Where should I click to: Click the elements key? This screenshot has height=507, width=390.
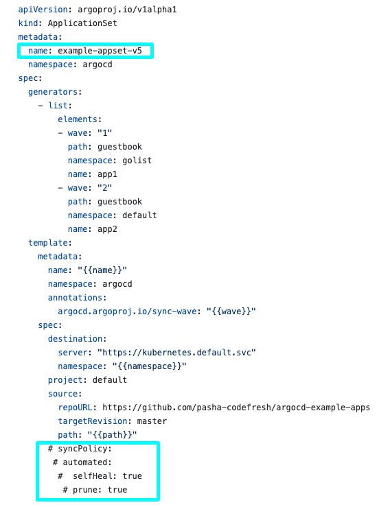pos(78,119)
